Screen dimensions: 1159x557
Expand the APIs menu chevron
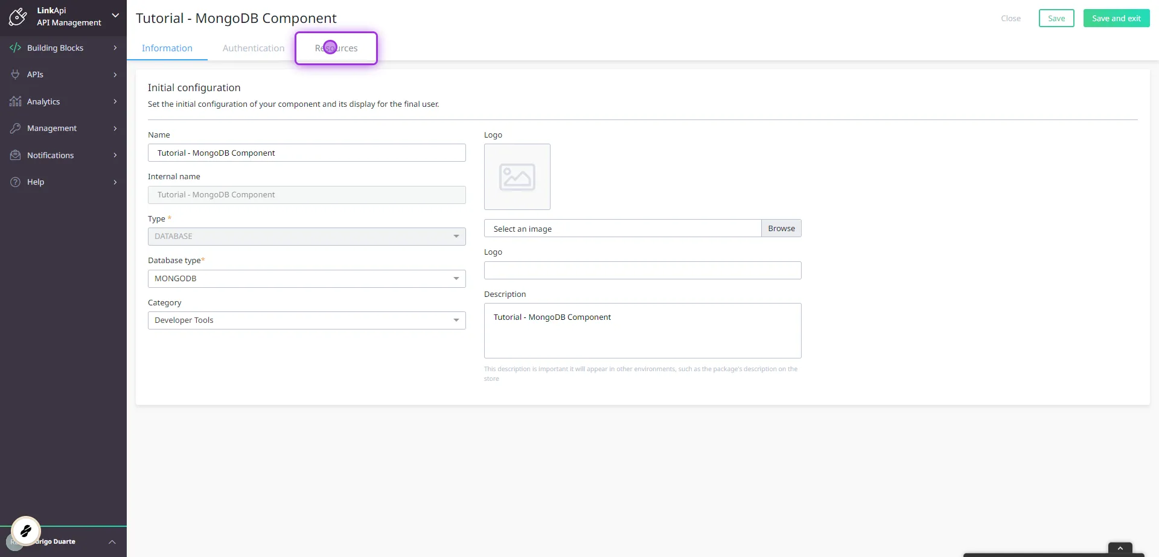(115, 75)
